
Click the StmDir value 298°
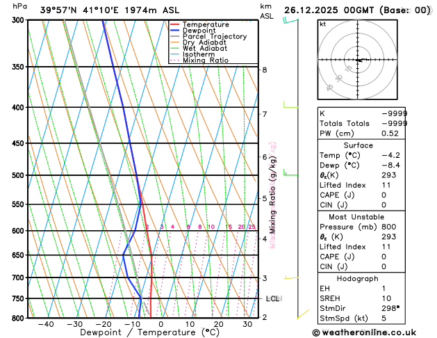[x=390, y=308]
